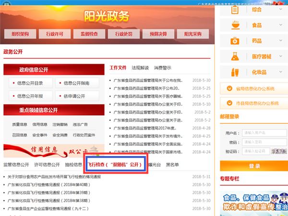Open the 消费警示 tab
Image resolution: width=288 pixels, height=216 pixels.
162,68
